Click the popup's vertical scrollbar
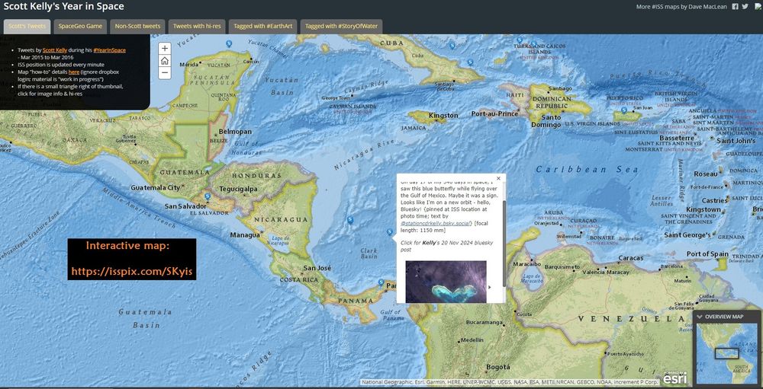 click(504, 243)
